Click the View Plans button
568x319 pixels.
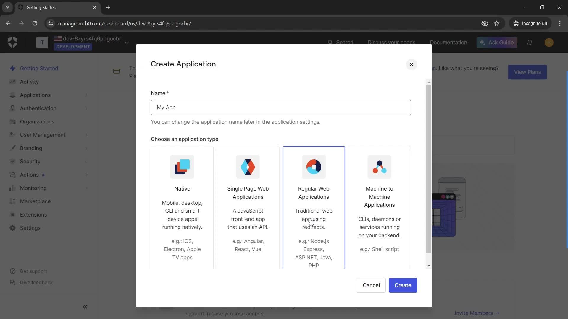[527, 72]
